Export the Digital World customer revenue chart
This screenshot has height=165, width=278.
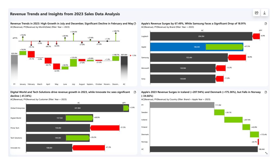point(135,93)
